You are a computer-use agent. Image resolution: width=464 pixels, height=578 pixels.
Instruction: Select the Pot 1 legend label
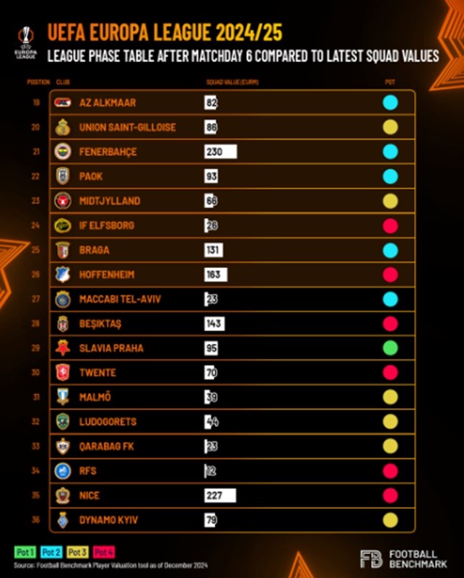25,552
